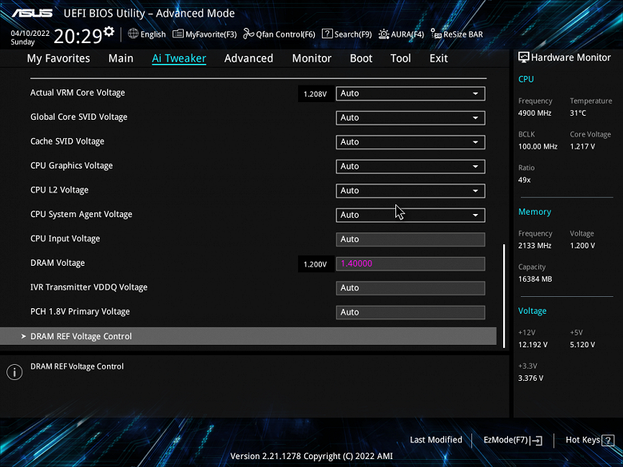Click the 20:29 clock display

[x=78, y=36]
